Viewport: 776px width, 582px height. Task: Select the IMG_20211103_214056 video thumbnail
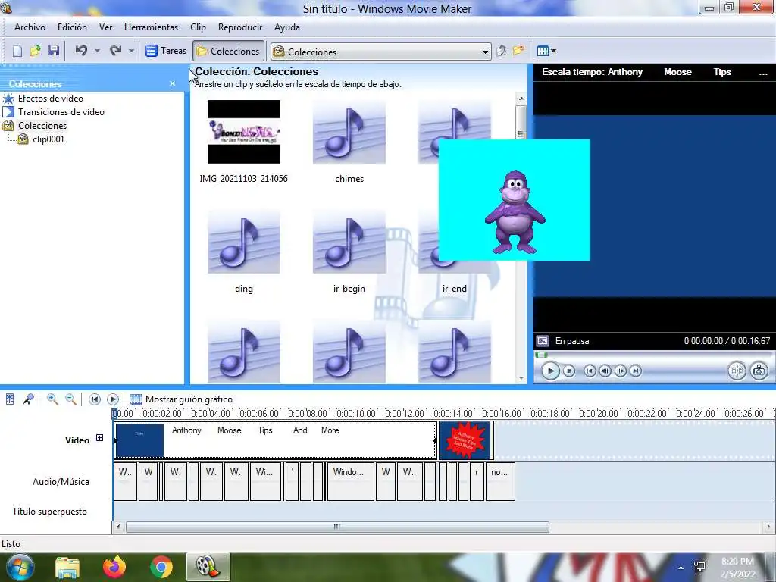244,132
